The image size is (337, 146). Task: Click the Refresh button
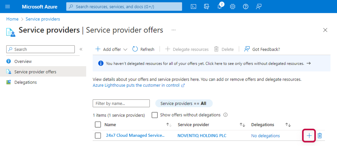click(x=143, y=49)
